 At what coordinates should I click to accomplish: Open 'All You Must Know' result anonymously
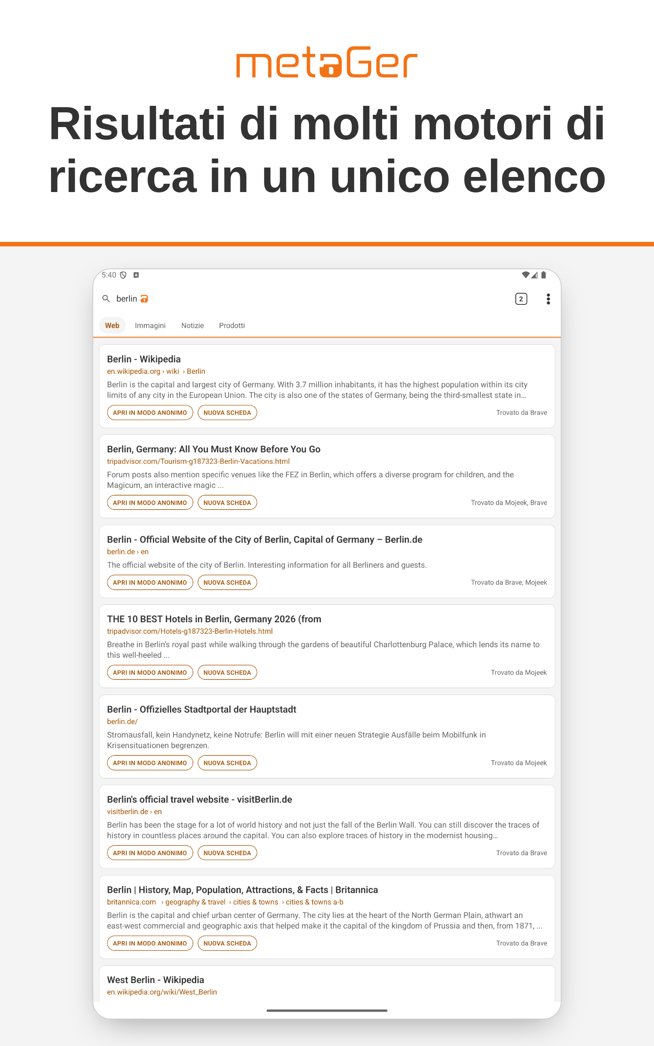coord(150,503)
